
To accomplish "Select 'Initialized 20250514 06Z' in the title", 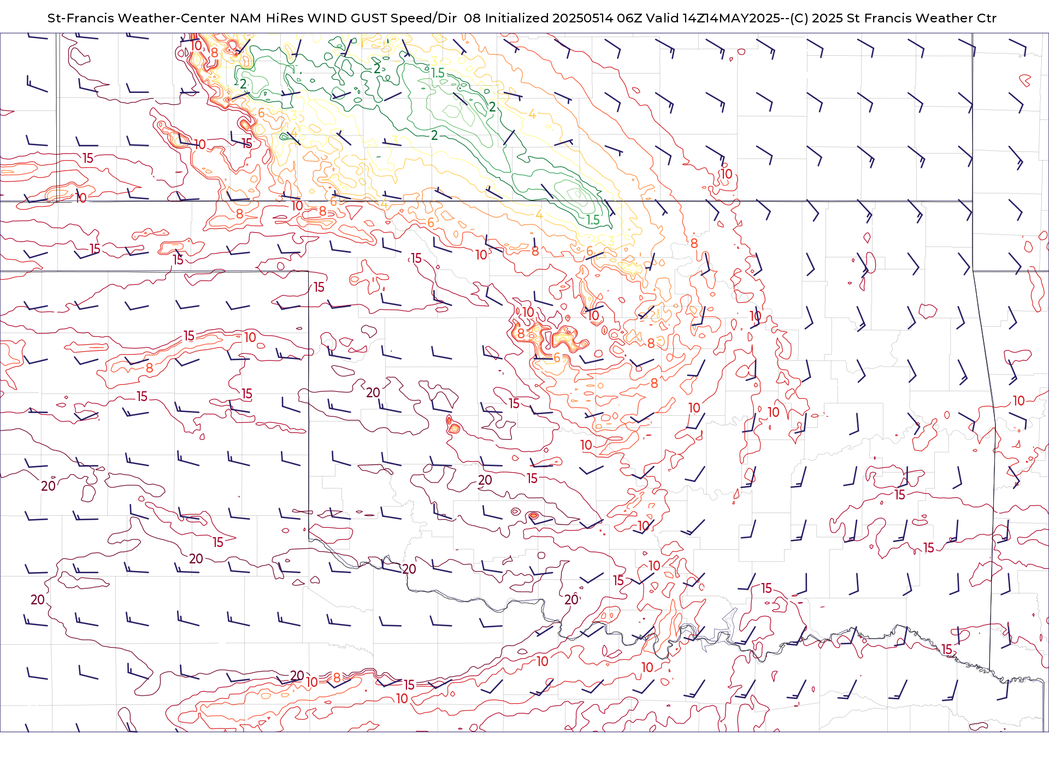I will [x=563, y=18].
